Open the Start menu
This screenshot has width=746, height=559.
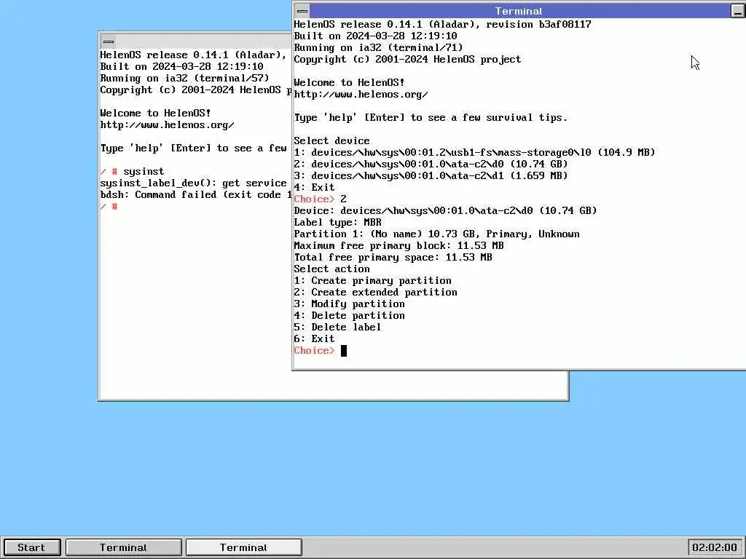pos(32,547)
